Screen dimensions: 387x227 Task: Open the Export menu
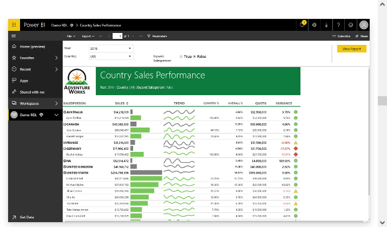tap(88, 36)
